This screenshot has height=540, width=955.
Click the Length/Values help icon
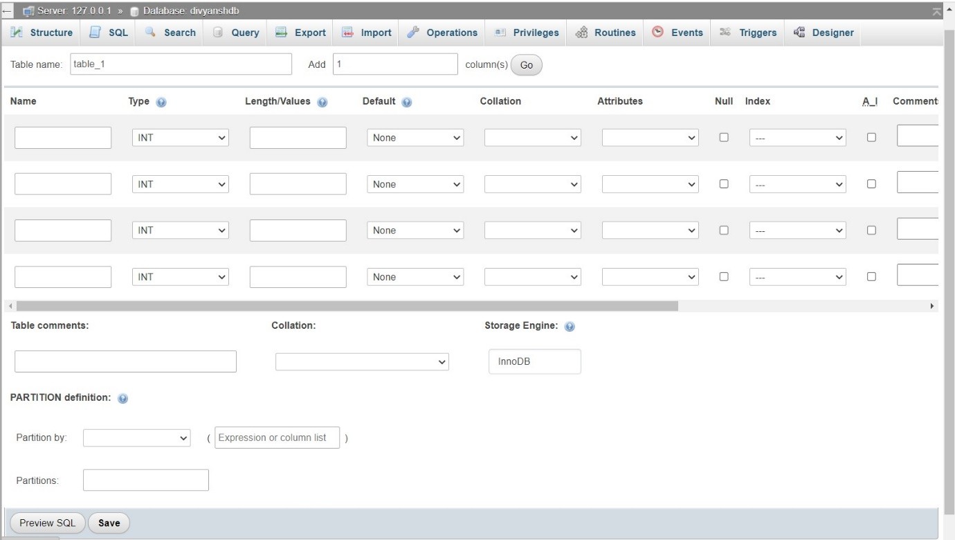(x=322, y=102)
